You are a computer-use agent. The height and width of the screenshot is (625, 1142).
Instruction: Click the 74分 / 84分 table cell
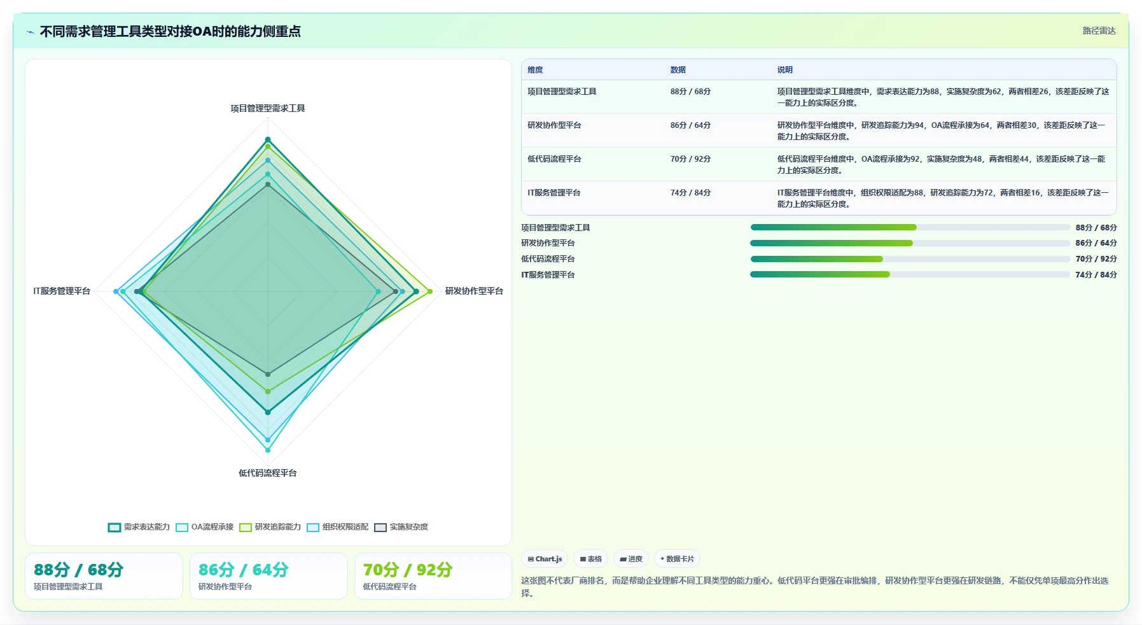point(690,193)
